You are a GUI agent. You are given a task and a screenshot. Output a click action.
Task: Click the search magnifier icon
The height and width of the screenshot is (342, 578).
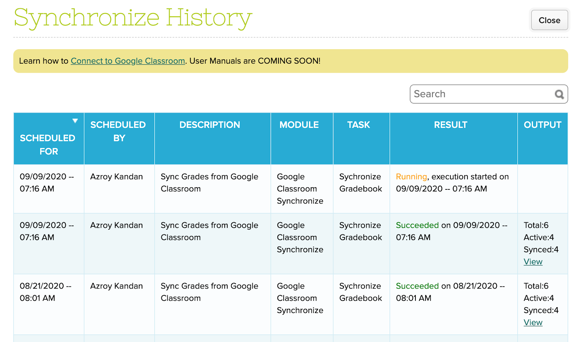point(559,94)
